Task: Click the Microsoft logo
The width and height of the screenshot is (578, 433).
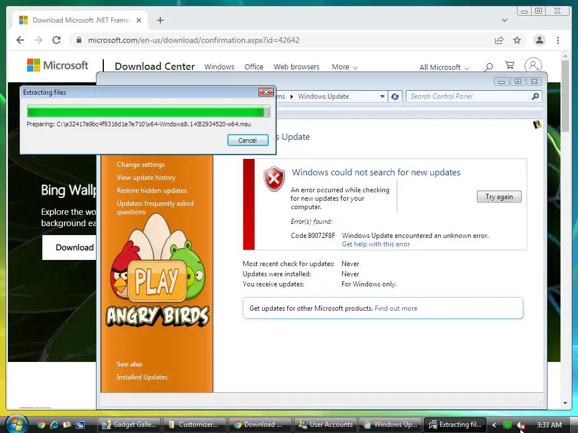Action: [58, 65]
